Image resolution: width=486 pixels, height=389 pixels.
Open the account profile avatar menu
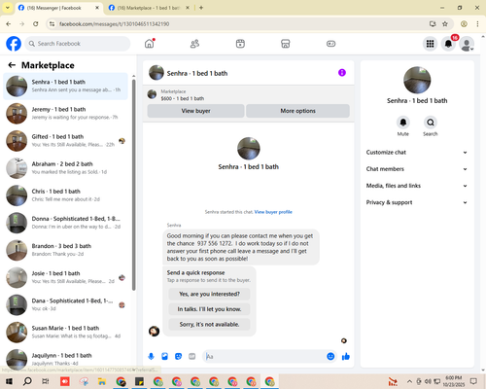coord(467,44)
